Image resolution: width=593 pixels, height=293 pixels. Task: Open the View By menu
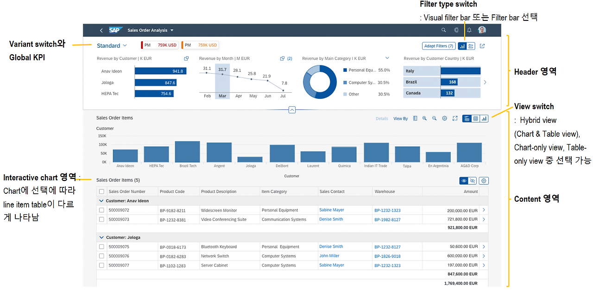click(x=401, y=119)
